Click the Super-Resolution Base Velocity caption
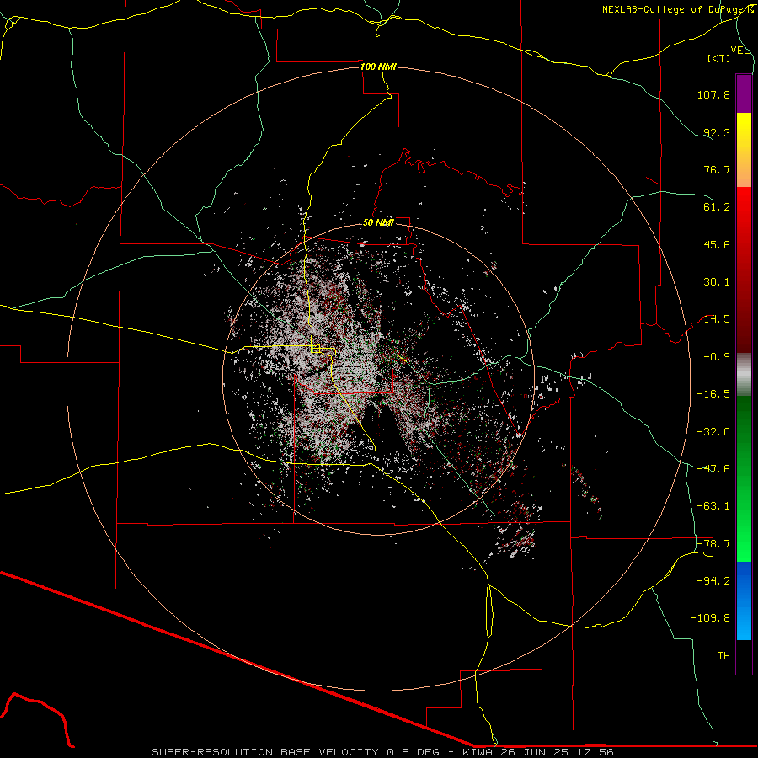The image size is (758, 758). 382,752
